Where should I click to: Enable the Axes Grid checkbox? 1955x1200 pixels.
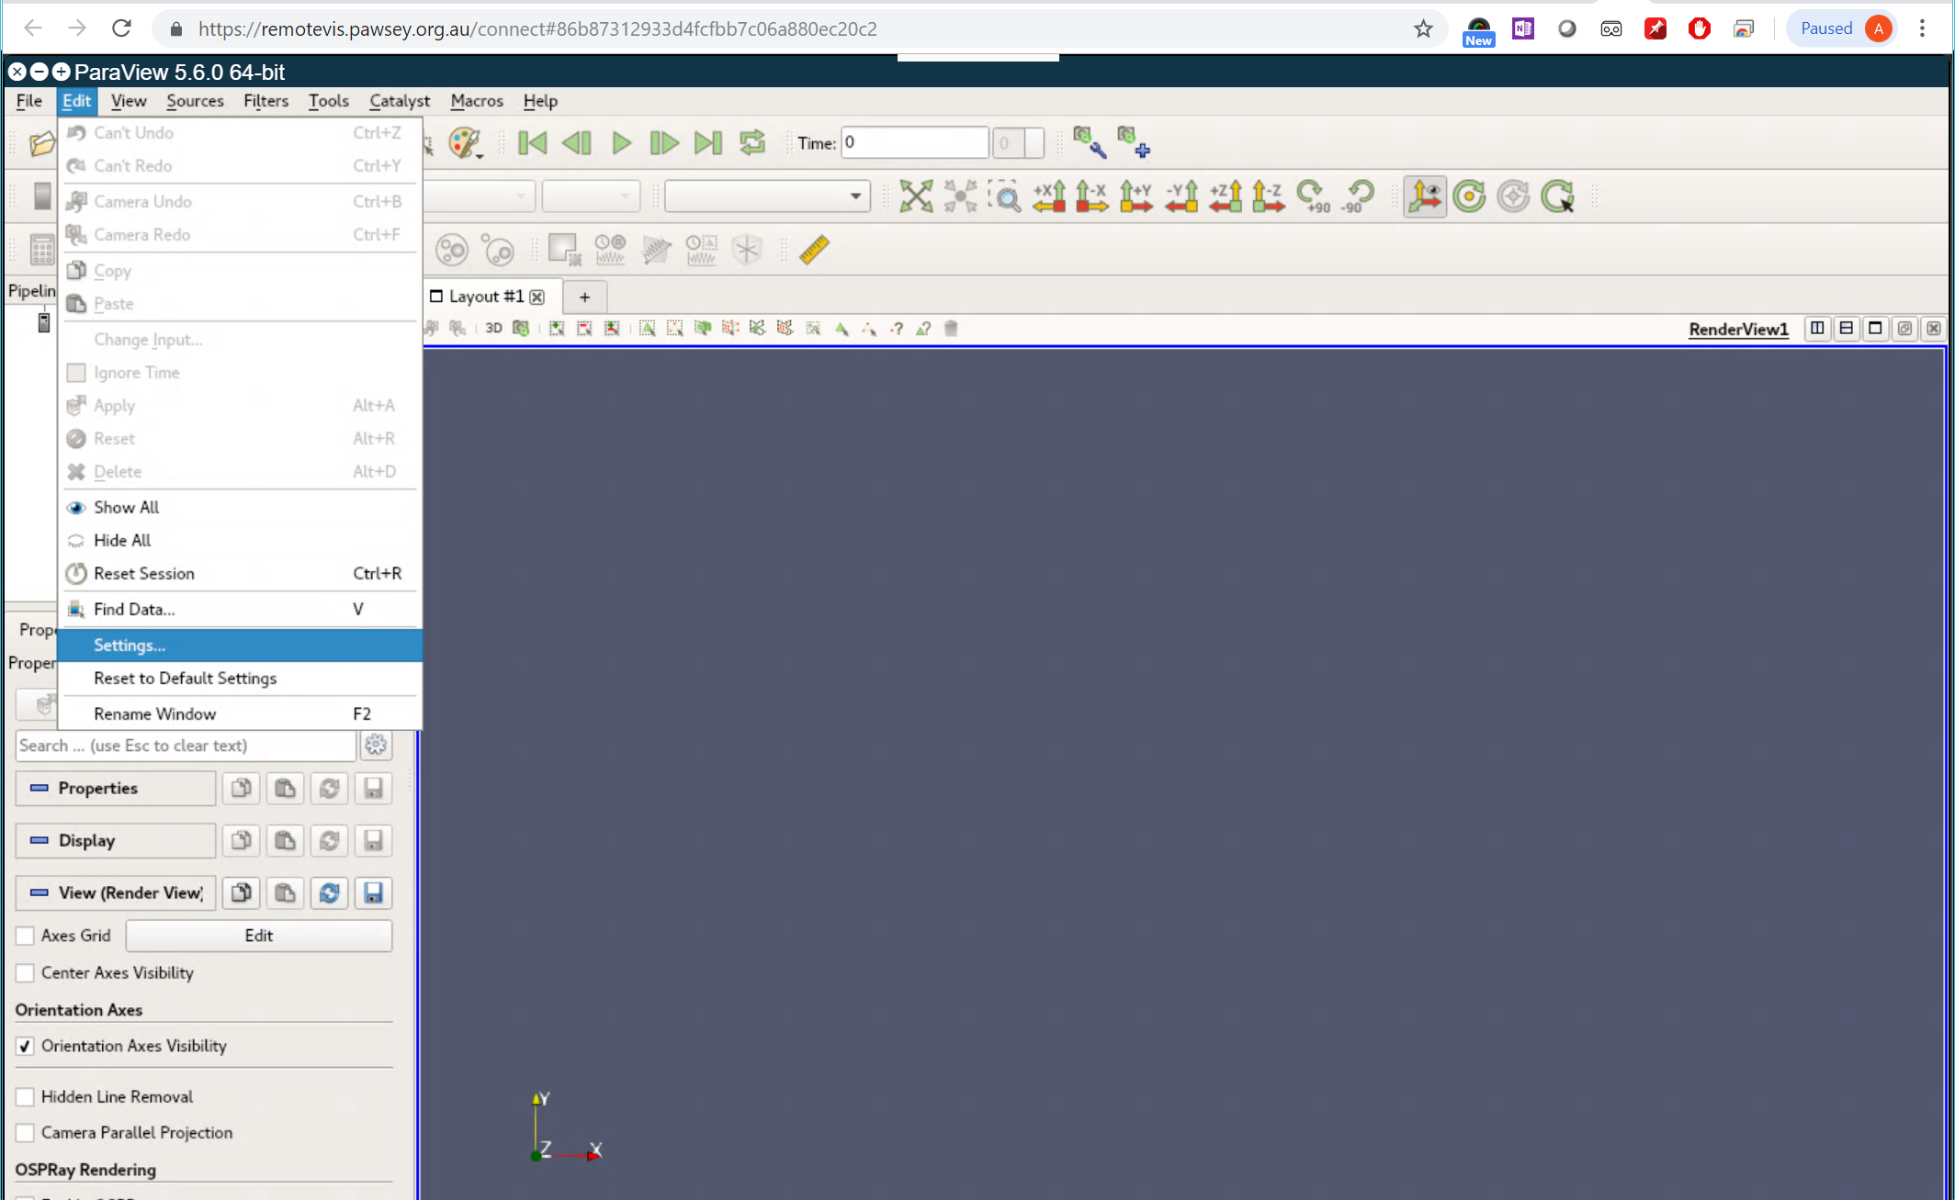(x=26, y=936)
